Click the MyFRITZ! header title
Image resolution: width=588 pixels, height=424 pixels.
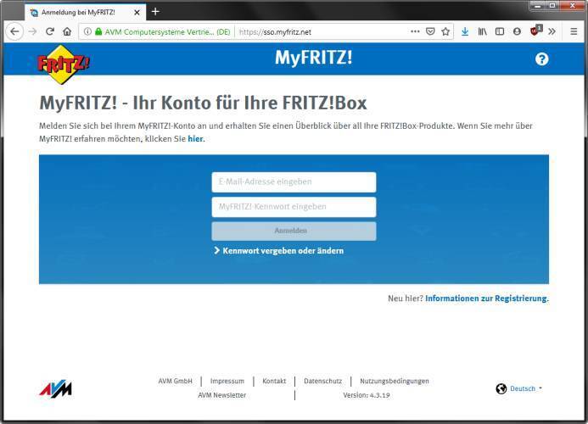313,58
